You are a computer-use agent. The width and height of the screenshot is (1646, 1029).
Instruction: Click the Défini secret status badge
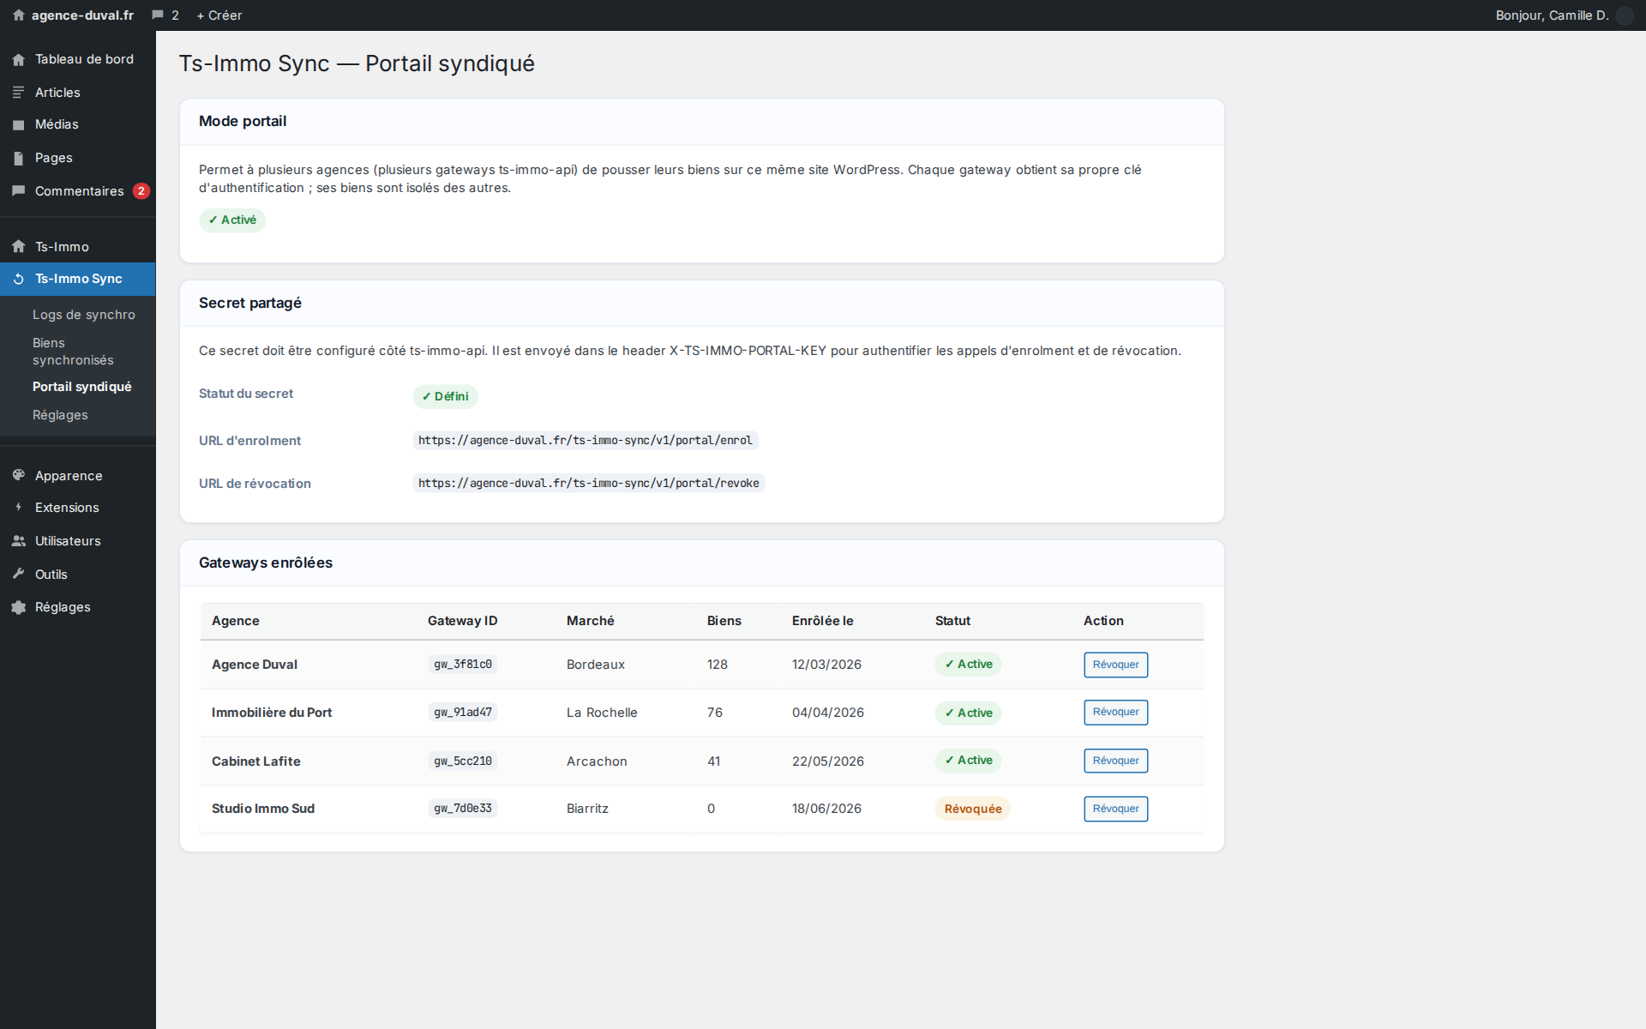click(445, 396)
